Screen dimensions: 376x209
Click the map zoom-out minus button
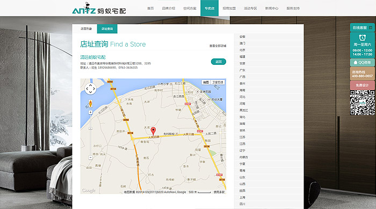(x=90, y=158)
